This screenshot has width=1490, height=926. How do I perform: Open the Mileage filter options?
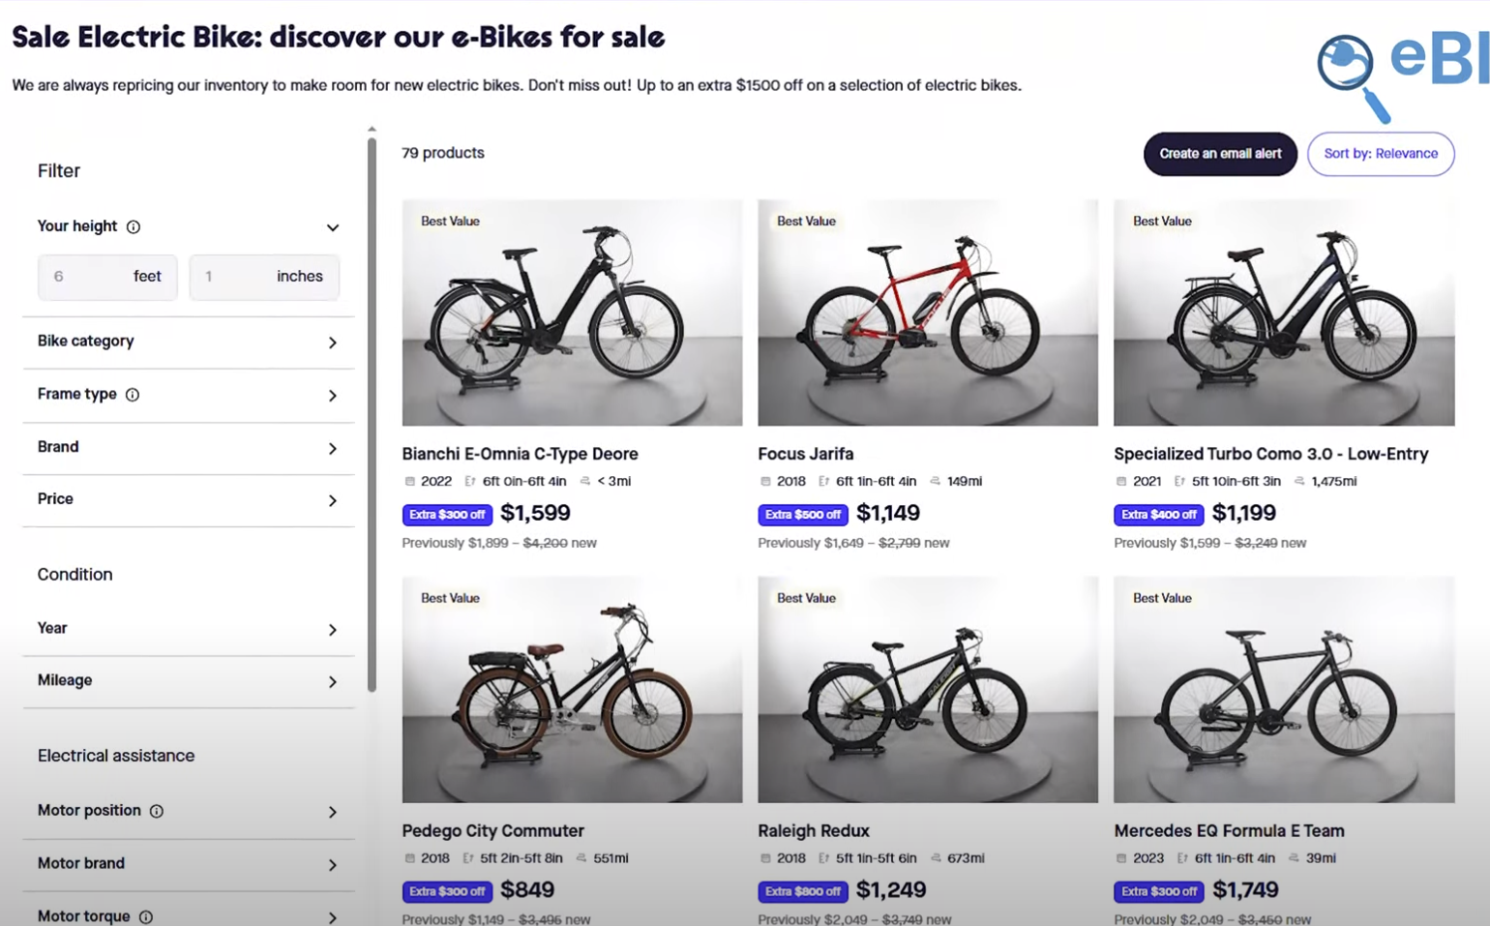[332, 682]
